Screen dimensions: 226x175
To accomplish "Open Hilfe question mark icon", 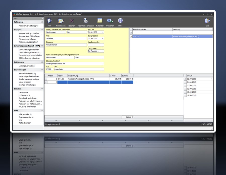I will click(x=120, y=21).
